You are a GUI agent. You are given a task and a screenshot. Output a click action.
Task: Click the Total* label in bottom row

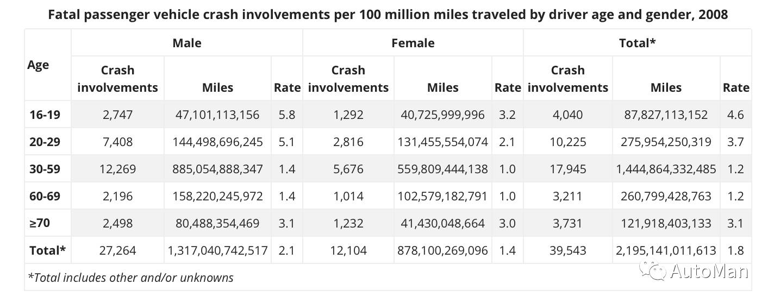pos(47,250)
